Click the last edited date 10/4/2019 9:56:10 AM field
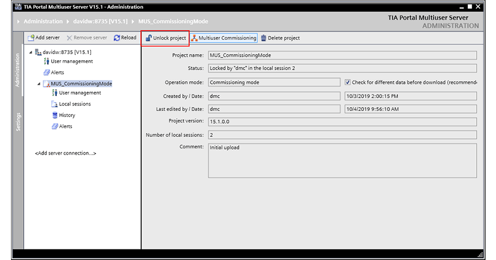Image resolution: width=496 pixels, height=260 pixels. 411,109
